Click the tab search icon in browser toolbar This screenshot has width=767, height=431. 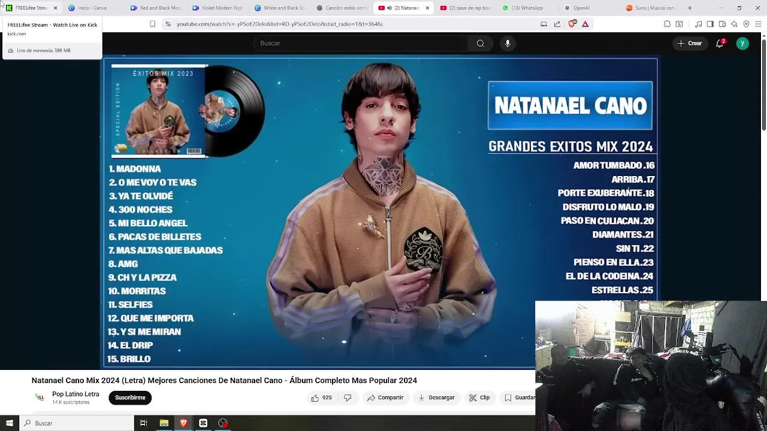(x=679, y=24)
